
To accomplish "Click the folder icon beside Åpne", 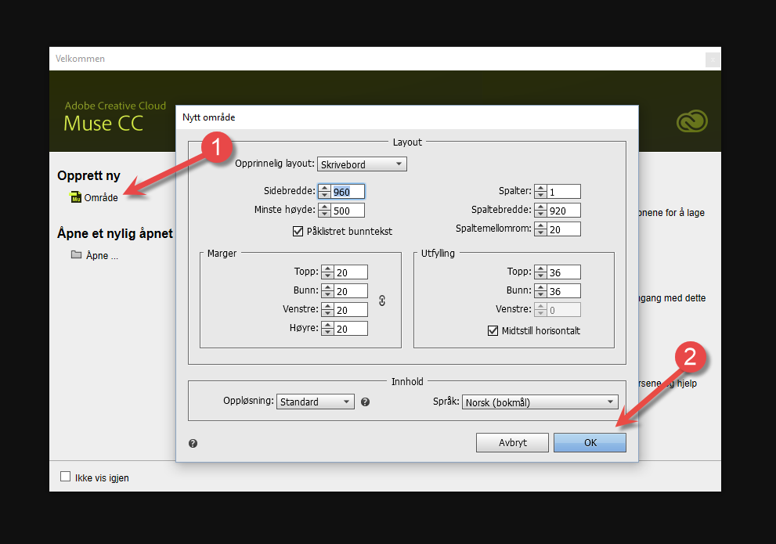I will (76, 254).
